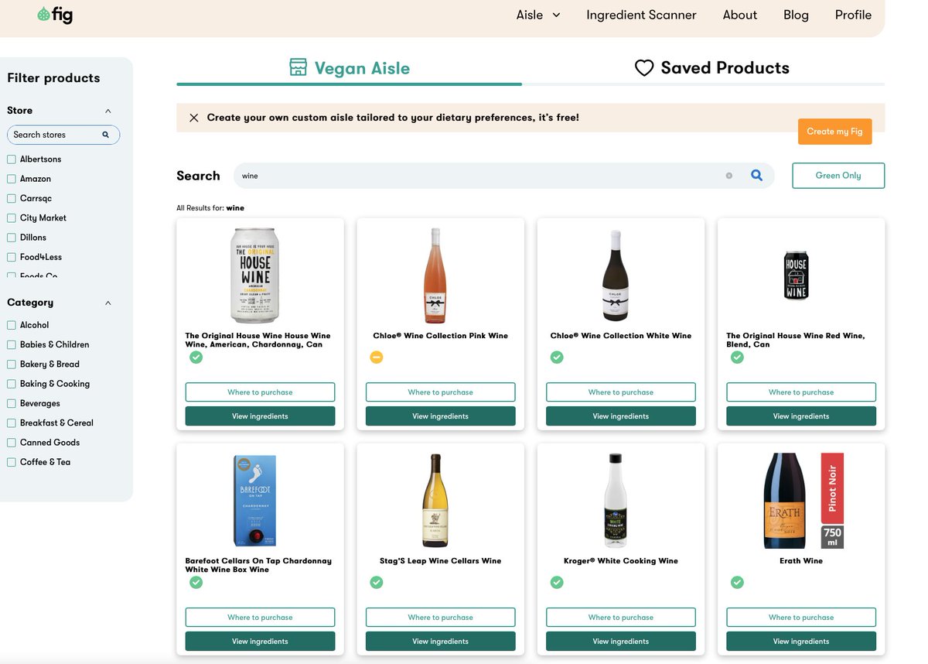View ingredients for House Wine Red Blend
The height and width of the screenshot is (664, 928).
[x=801, y=416]
